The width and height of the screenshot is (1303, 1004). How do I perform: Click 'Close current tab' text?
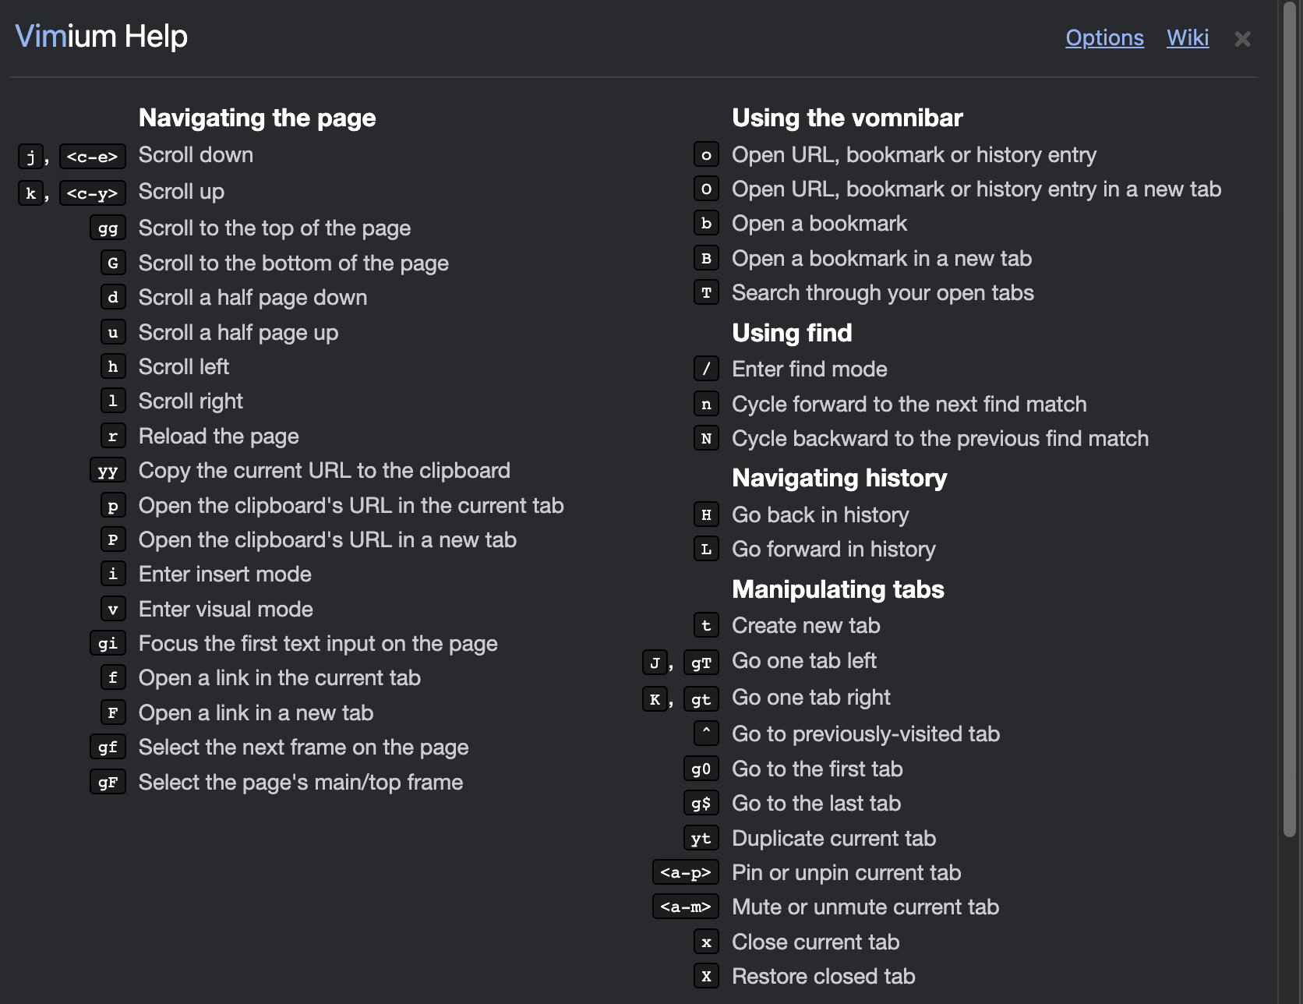point(815,942)
